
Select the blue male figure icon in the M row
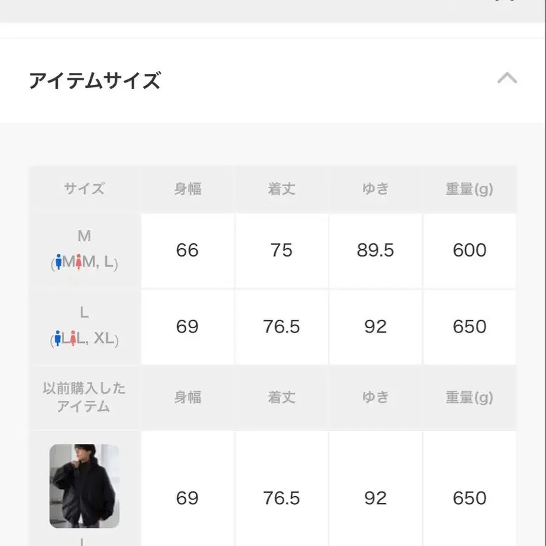[58, 262]
